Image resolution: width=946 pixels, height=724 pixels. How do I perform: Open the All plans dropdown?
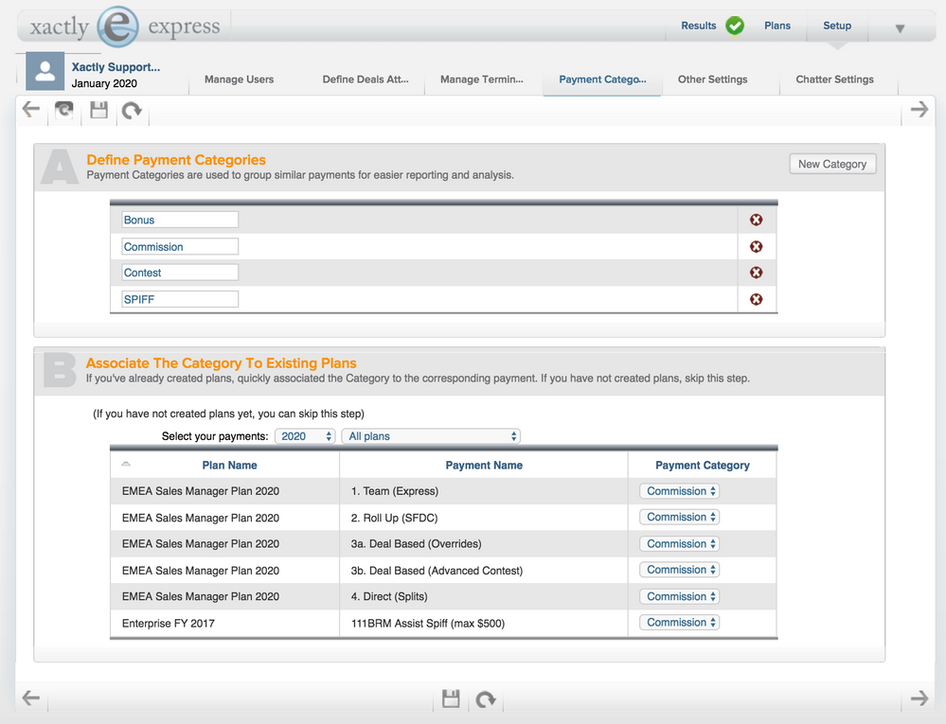click(x=431, y=436)
